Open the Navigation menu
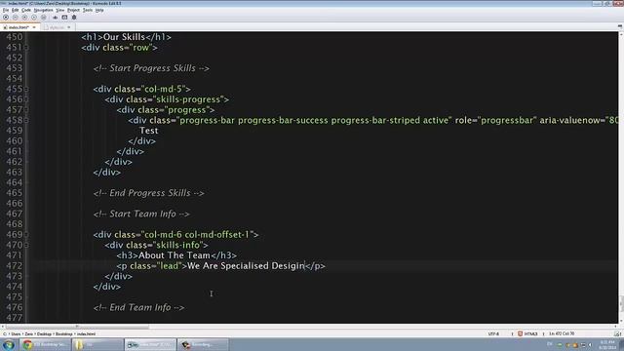 (x=43, y=10)
